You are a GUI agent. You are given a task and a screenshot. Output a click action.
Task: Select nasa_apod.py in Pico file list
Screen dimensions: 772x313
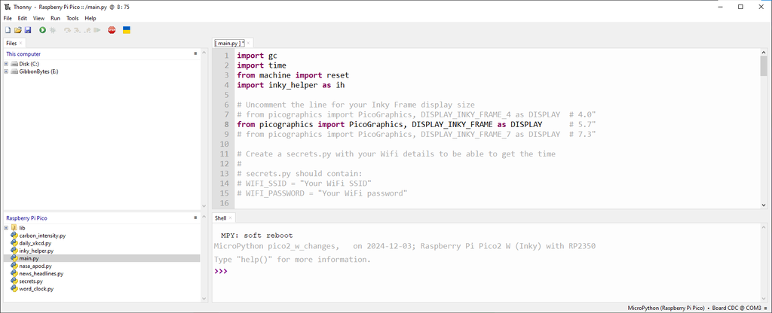[x=35, y=266]
